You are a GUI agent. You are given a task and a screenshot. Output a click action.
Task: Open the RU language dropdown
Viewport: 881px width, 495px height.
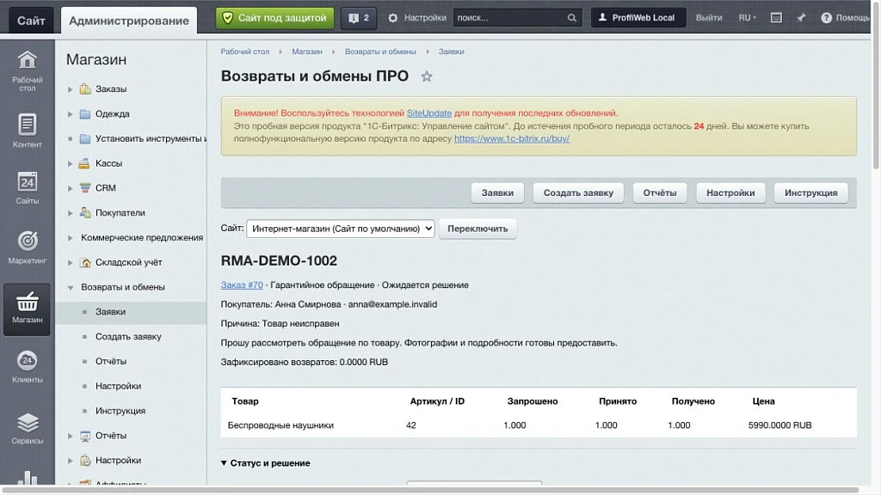(x=748, y=18)
